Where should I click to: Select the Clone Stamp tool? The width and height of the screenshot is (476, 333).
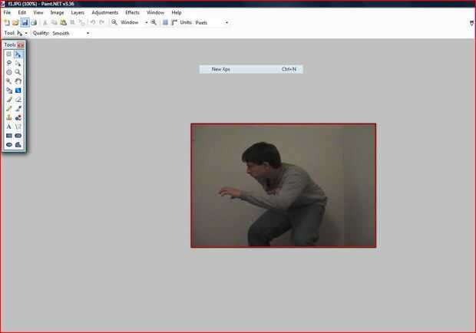coord(8,117)
